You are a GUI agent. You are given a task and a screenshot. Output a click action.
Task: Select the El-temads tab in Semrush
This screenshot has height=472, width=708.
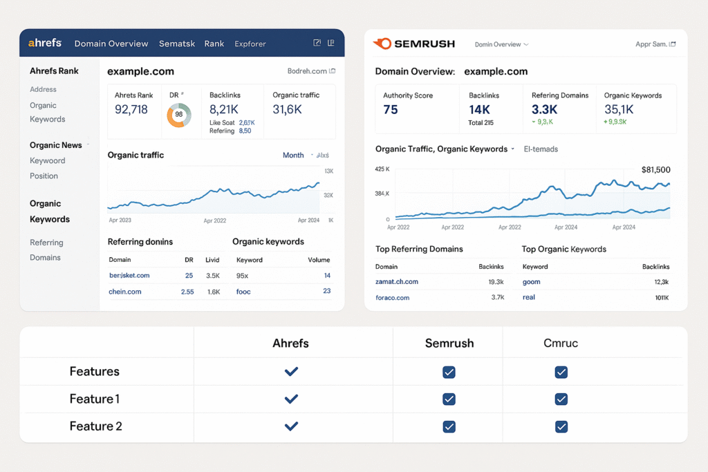tap(541, 149)
